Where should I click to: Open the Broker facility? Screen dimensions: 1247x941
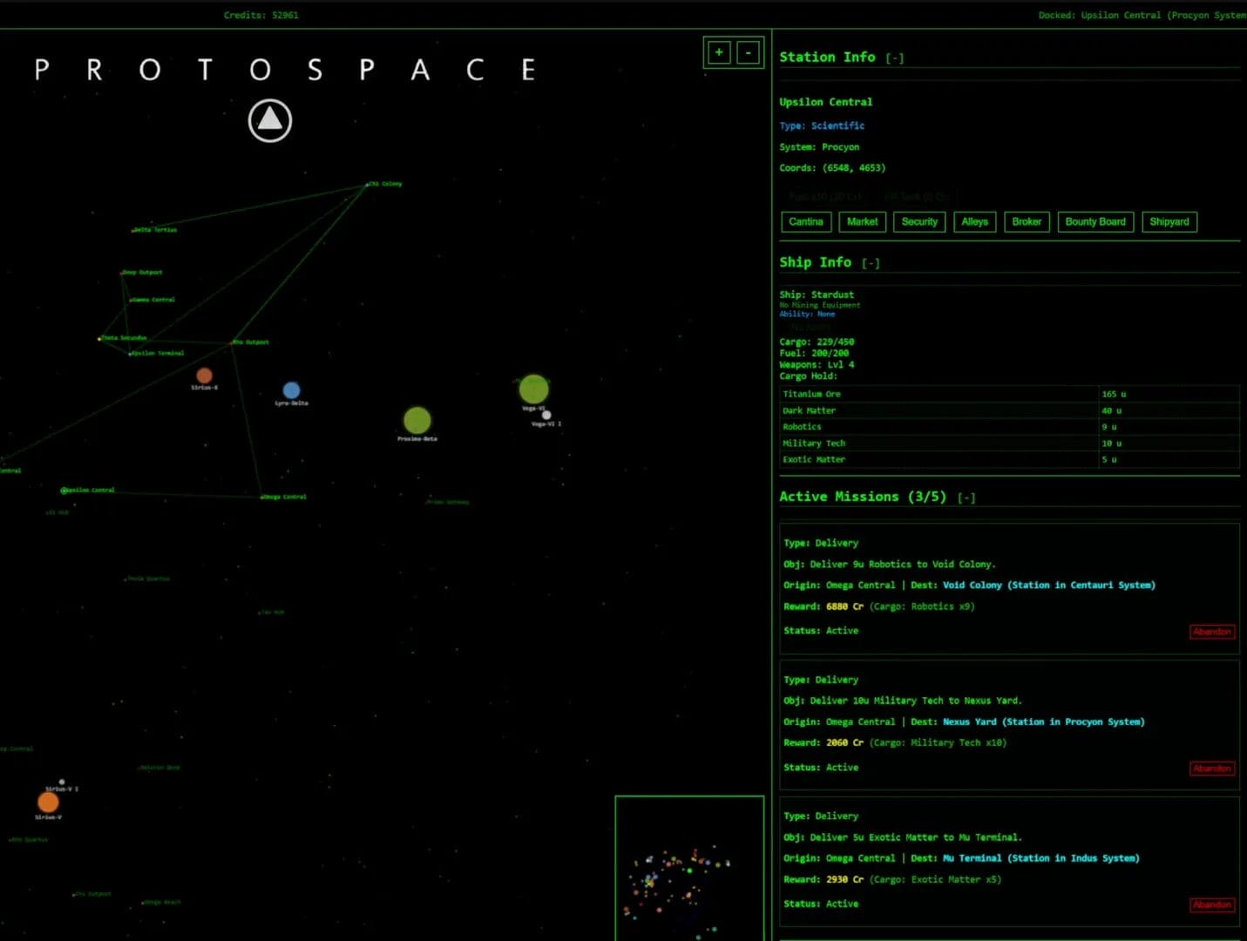click(x=1027, y=221)
